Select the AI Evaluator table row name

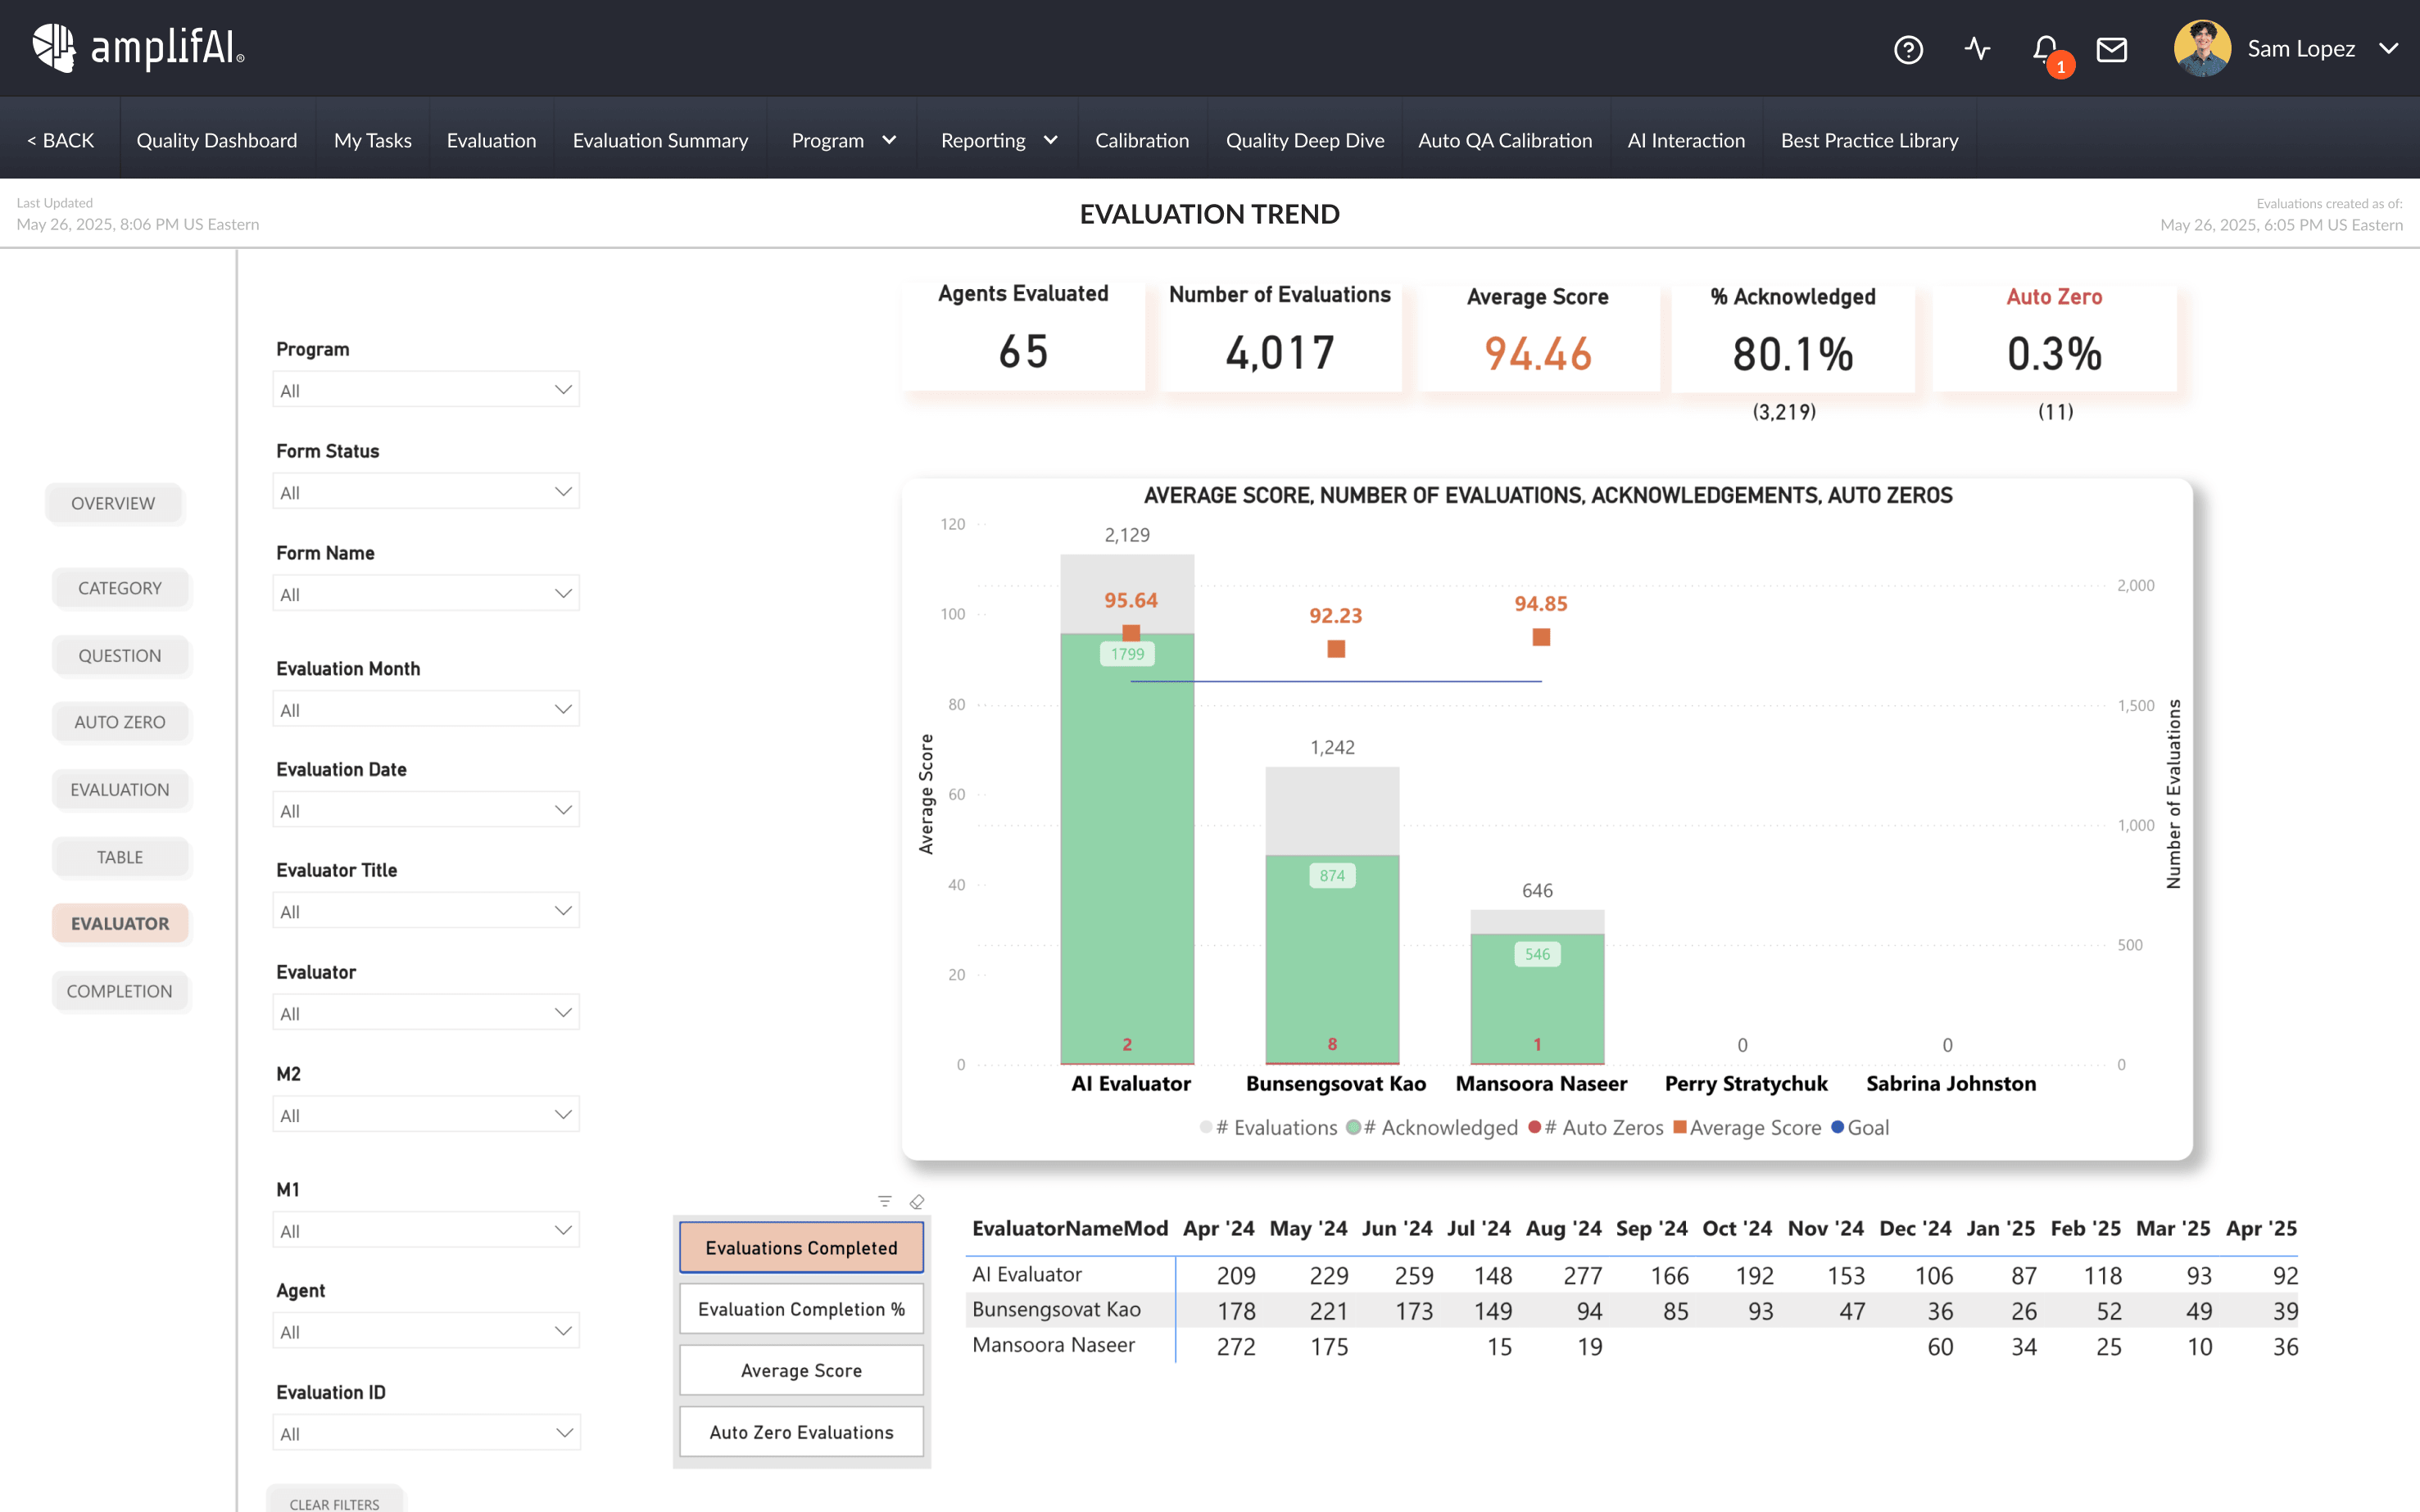point(1026,1274)
